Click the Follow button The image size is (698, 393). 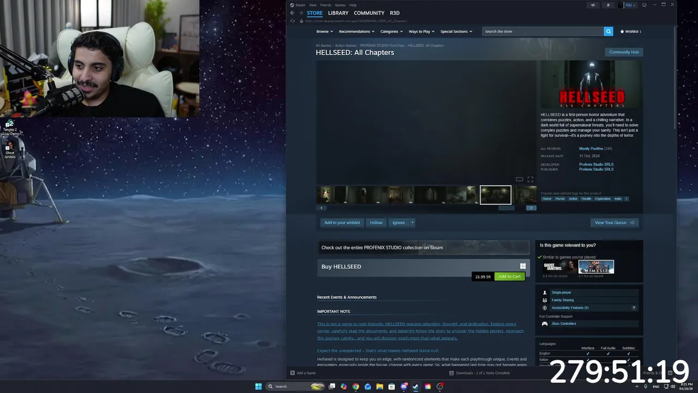pyautogui.click(x=376, y=223)
